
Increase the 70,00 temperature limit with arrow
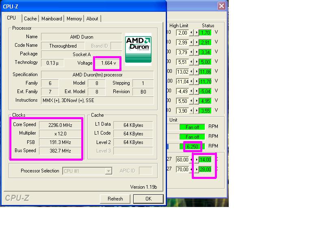[197, 169]
